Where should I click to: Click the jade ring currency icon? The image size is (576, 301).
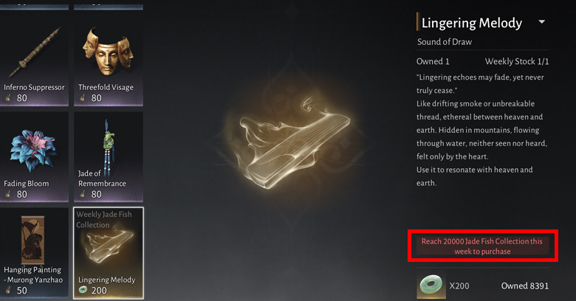[x=431, y=285]
